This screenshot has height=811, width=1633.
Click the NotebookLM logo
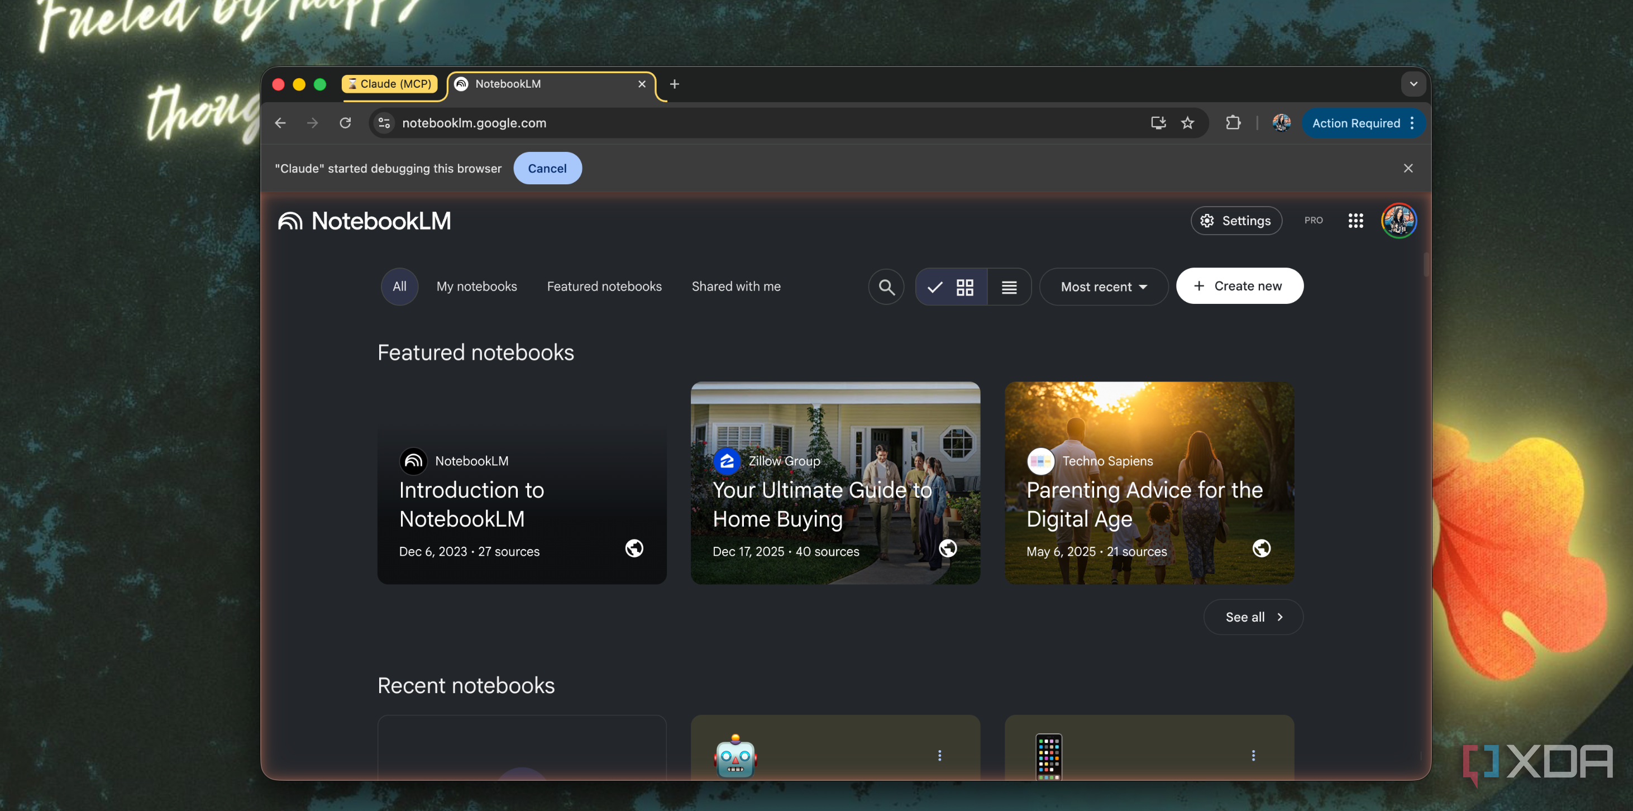(365, 221)
